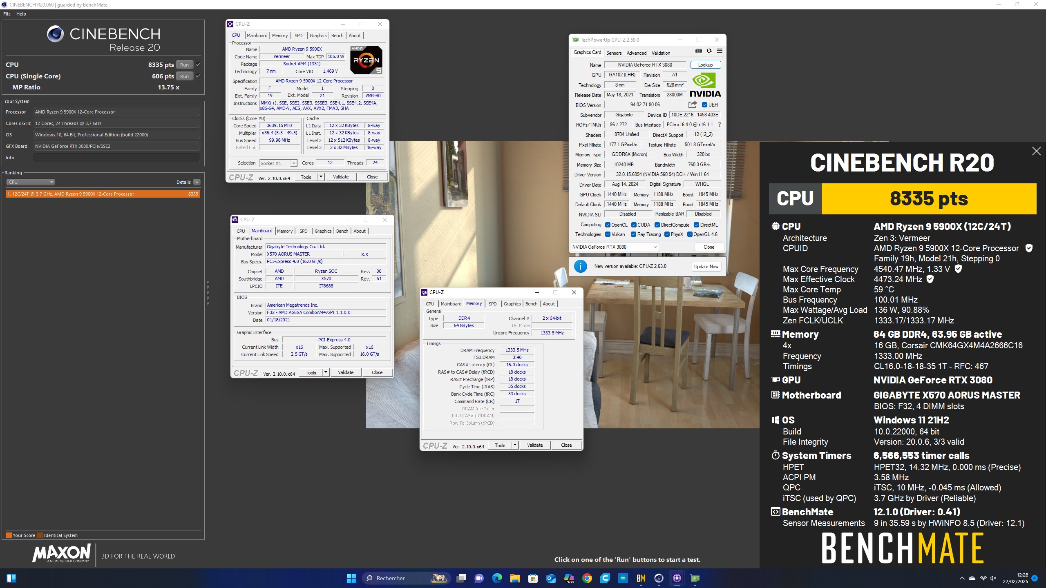Open Task View from taskbar

point(461,578)
